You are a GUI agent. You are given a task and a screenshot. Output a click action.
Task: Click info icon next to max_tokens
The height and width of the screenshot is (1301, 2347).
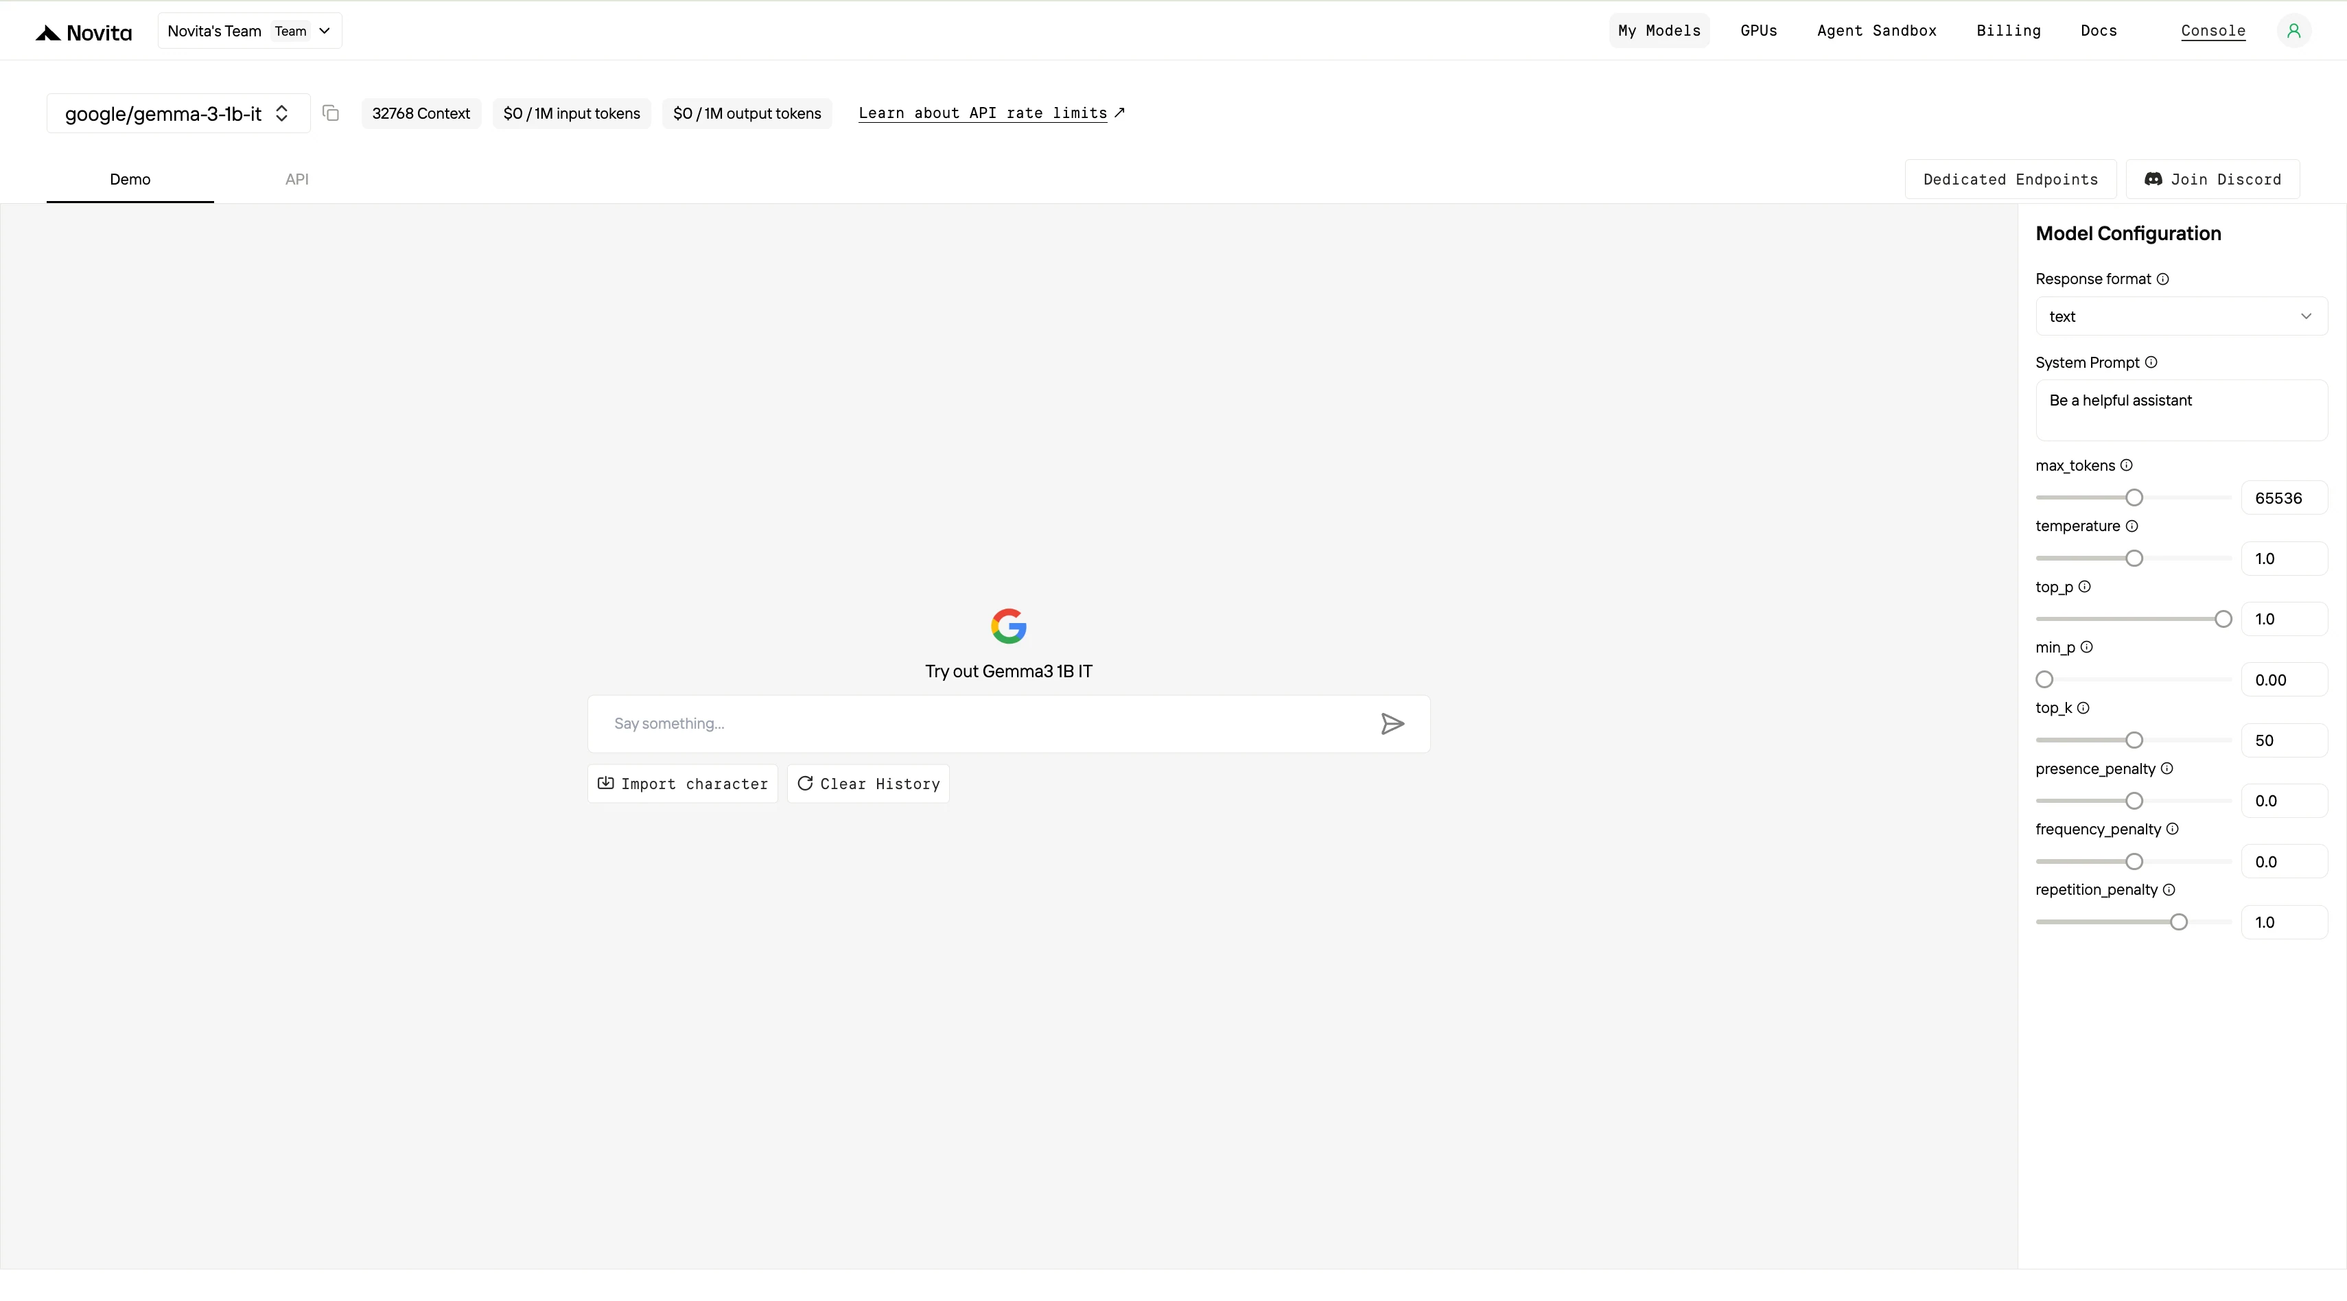click(2127, 465)
